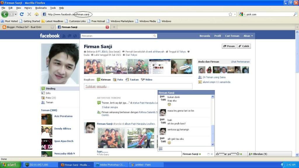299x168 pixels.
Task: Go back with the Firefox back arrow
Action: click(5, 14)
